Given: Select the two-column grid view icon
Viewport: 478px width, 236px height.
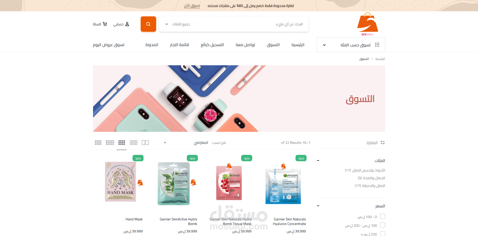Looking at the screenshot, I should [x=145, y=143].
